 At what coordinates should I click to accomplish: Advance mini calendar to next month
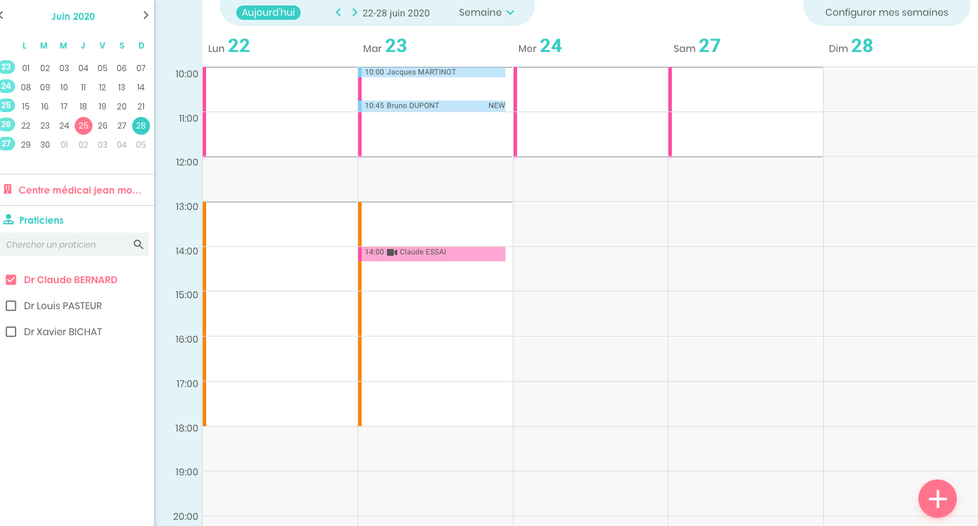point(145,16)
